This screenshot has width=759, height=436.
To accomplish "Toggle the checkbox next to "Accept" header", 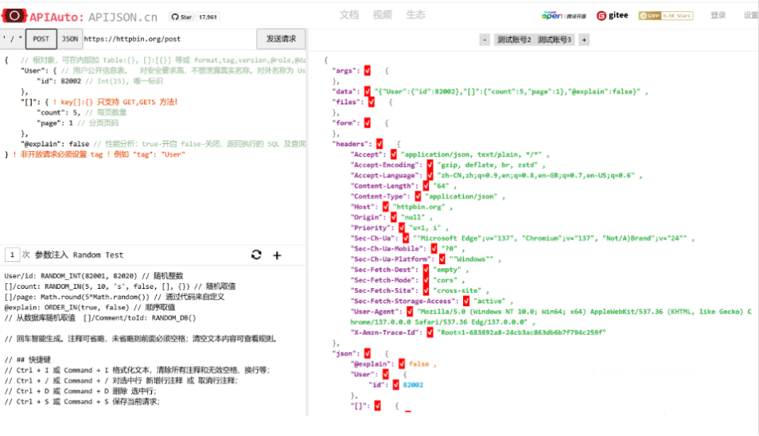I will tap(394, 154).
